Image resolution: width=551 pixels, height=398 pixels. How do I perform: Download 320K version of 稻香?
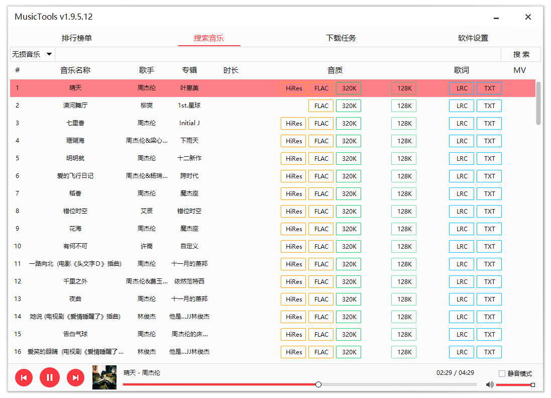point(349,194)
